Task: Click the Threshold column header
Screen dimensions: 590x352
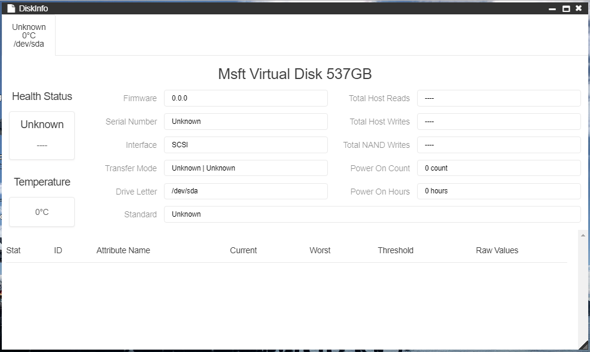Action: [396, 250]
